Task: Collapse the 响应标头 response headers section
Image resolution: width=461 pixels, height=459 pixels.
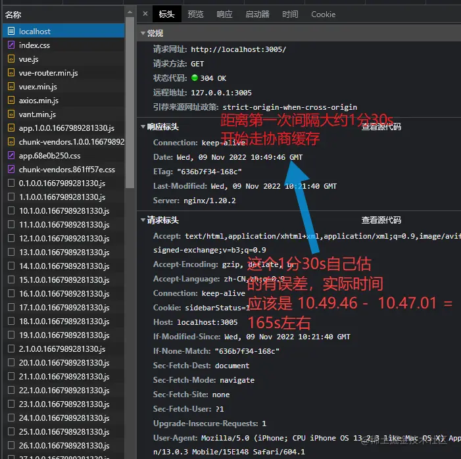Action: click(x=143, y=127)
